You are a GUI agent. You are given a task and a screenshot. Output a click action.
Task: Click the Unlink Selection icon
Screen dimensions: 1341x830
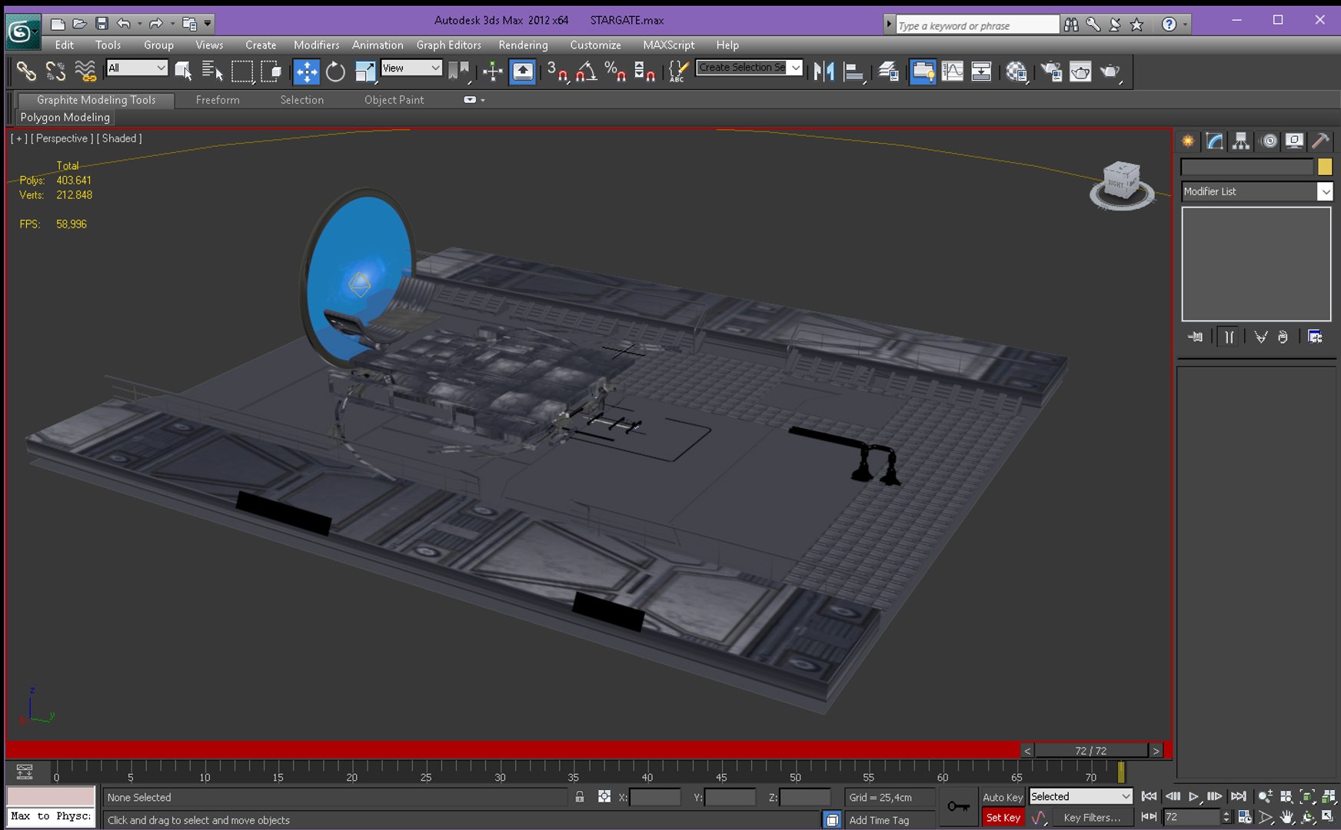[x=55, y=71]
